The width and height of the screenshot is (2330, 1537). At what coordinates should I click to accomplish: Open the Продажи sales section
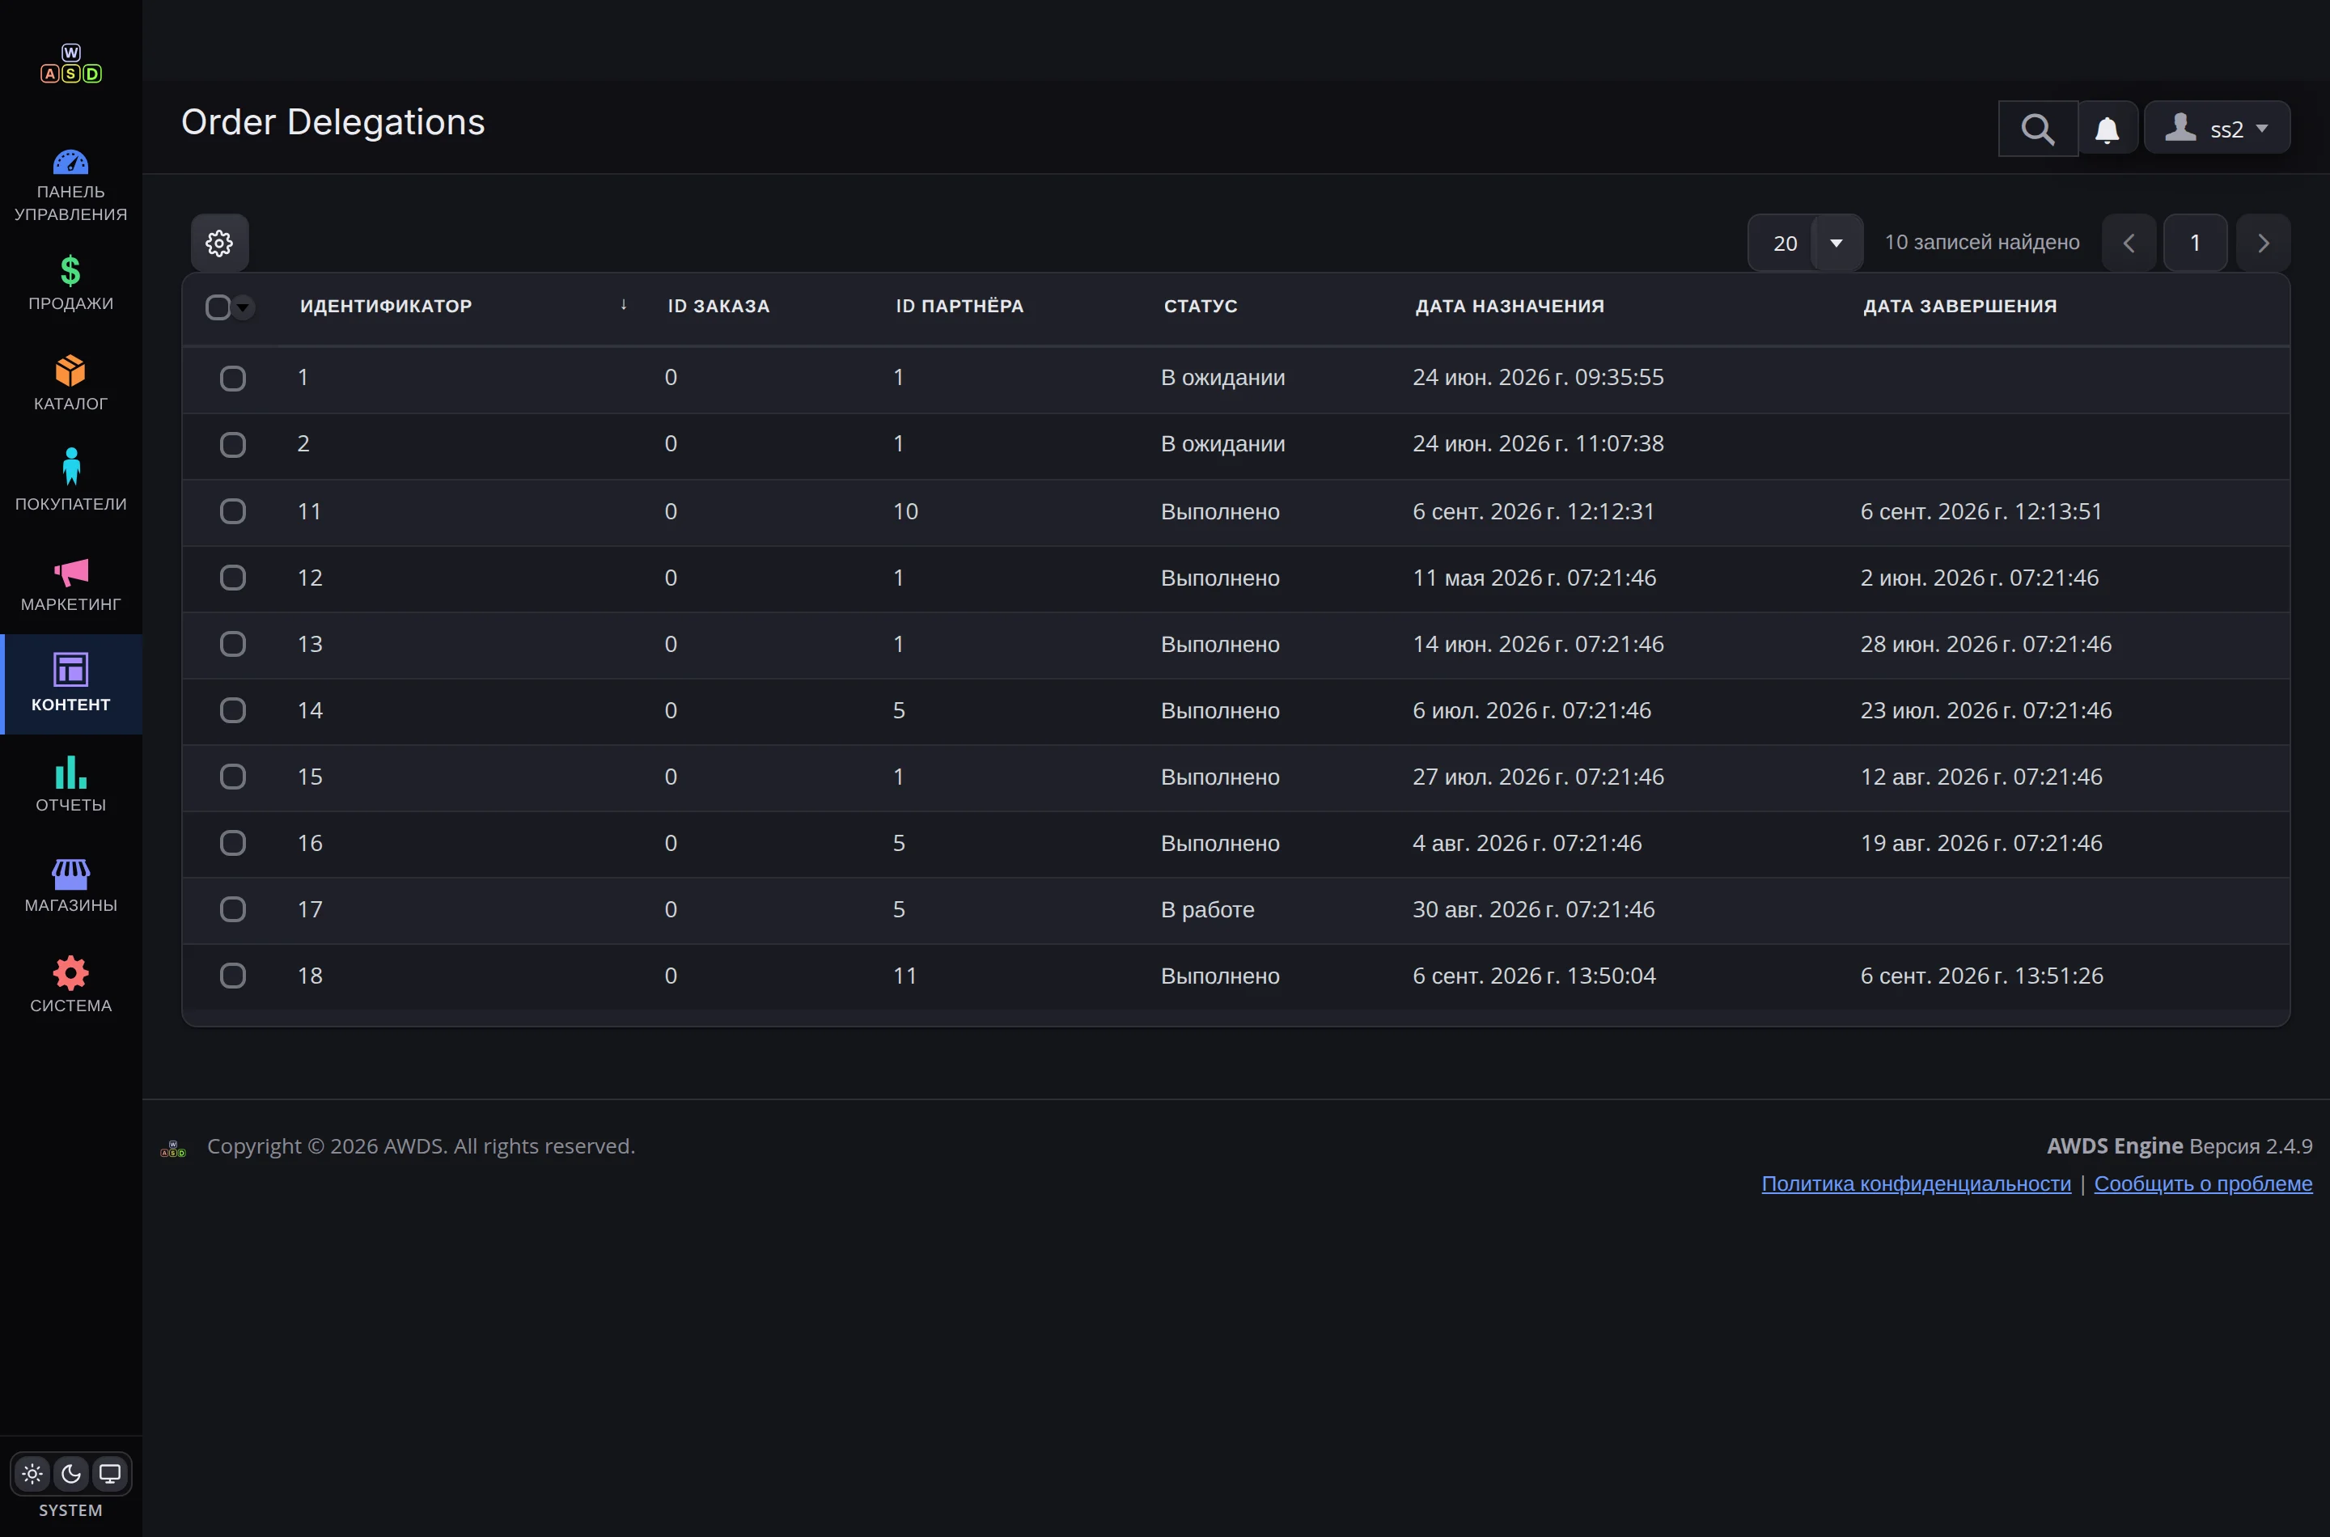click(70, 283)
